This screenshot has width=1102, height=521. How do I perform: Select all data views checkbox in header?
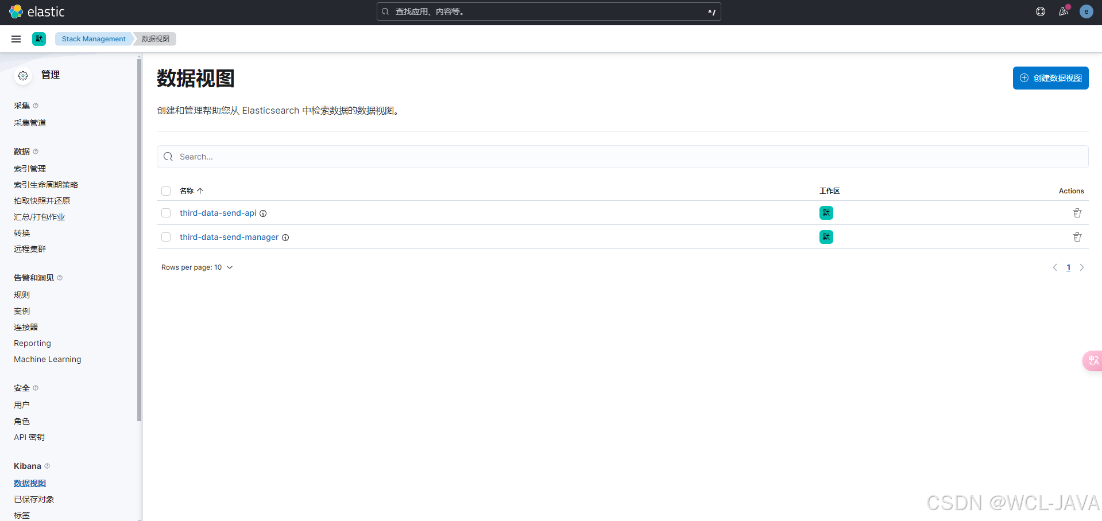pyautogui.click(x=166, y=191)
